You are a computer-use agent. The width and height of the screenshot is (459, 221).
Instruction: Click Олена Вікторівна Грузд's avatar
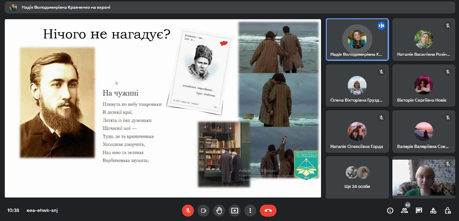coord(357,85)
